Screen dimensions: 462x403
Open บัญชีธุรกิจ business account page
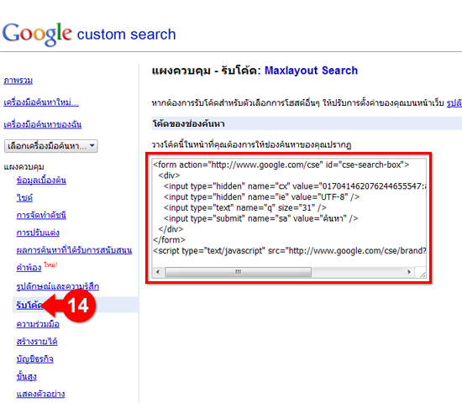[34, 359]
